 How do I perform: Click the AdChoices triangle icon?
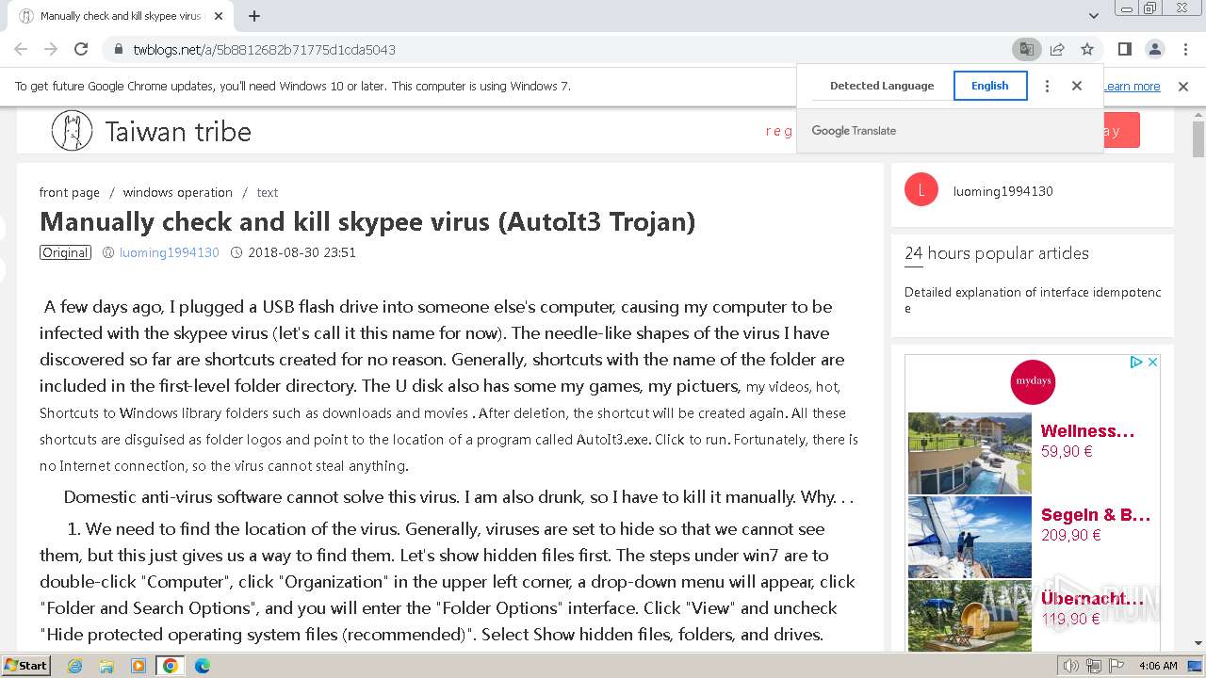coord(1136,362)
